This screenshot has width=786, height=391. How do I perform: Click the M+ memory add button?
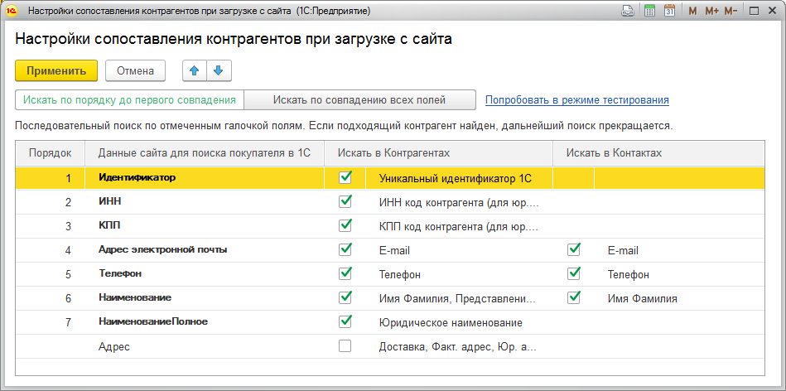711,11
